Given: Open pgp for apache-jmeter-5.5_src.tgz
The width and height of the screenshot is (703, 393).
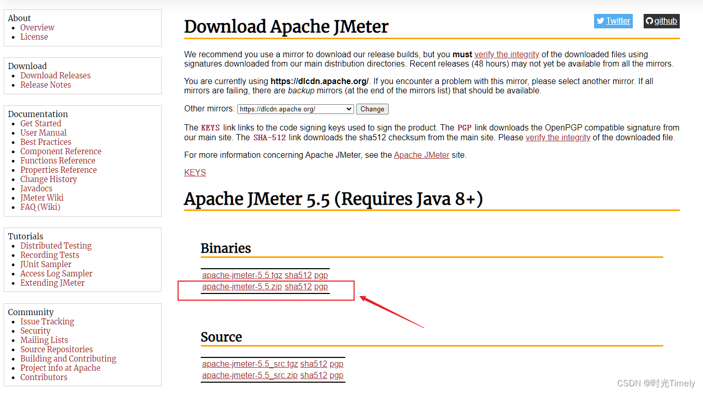Looking at the screenshot, I should pyautogui.click(x=337, y=364).
